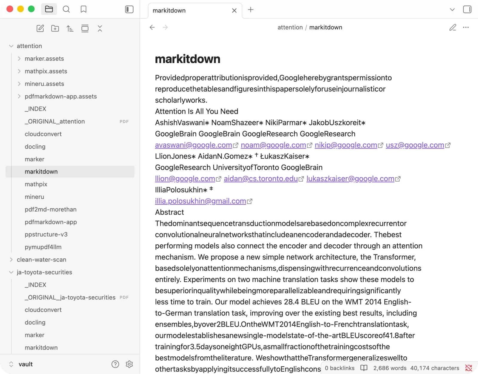Viewport: 478px width, 374px height.
Task: Open the mineru note
Action: pyautogui.click(x=70, y=197)
